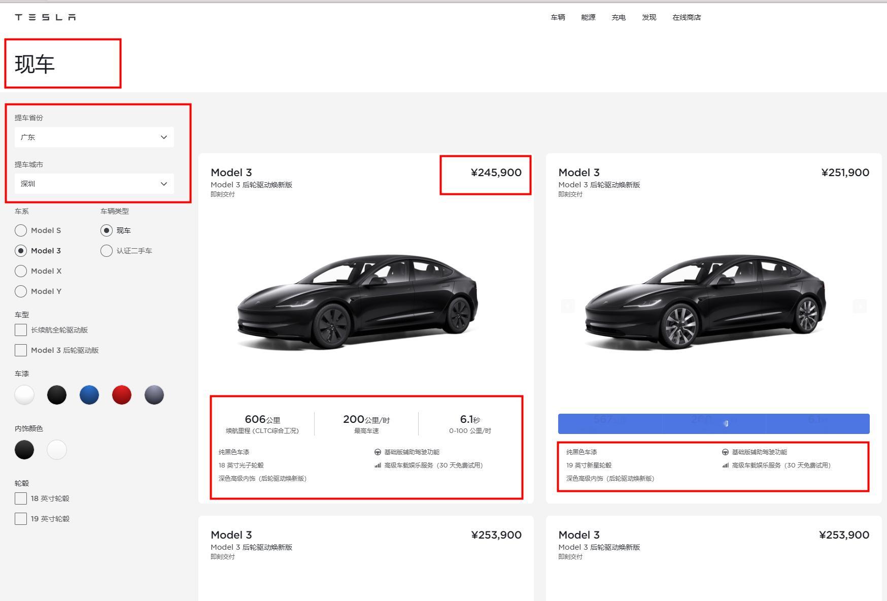Click the 606公里 range value
The image size is (887, 601).
262,419
